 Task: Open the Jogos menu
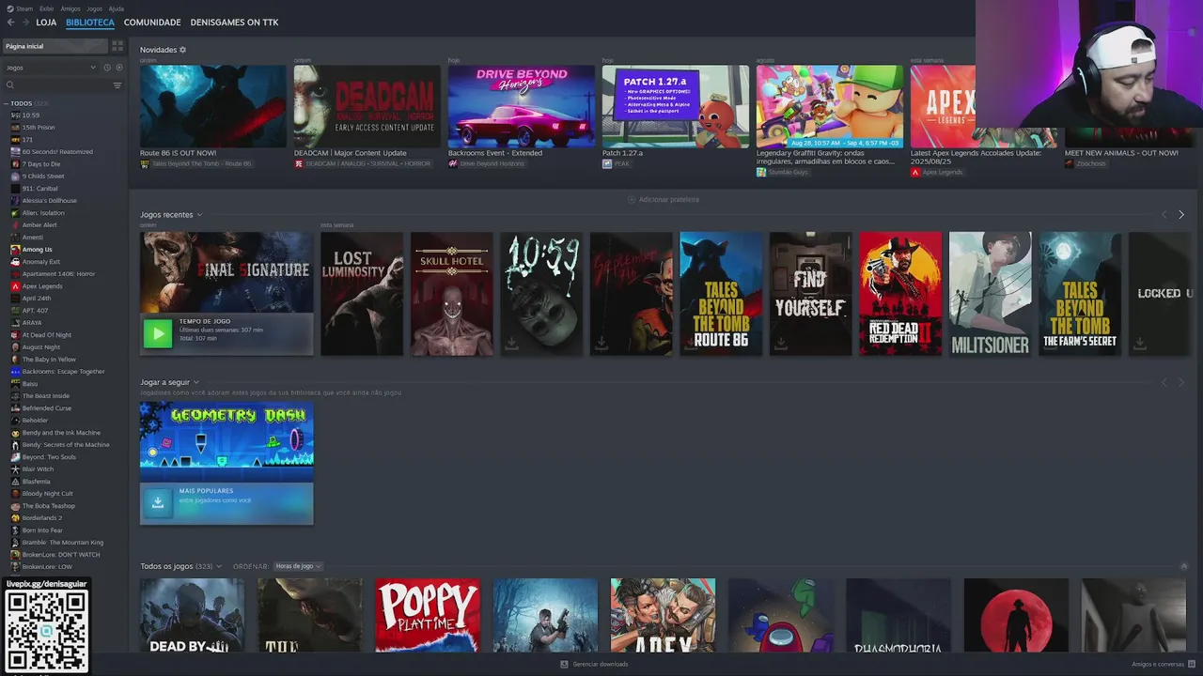(x=94, y=8)
